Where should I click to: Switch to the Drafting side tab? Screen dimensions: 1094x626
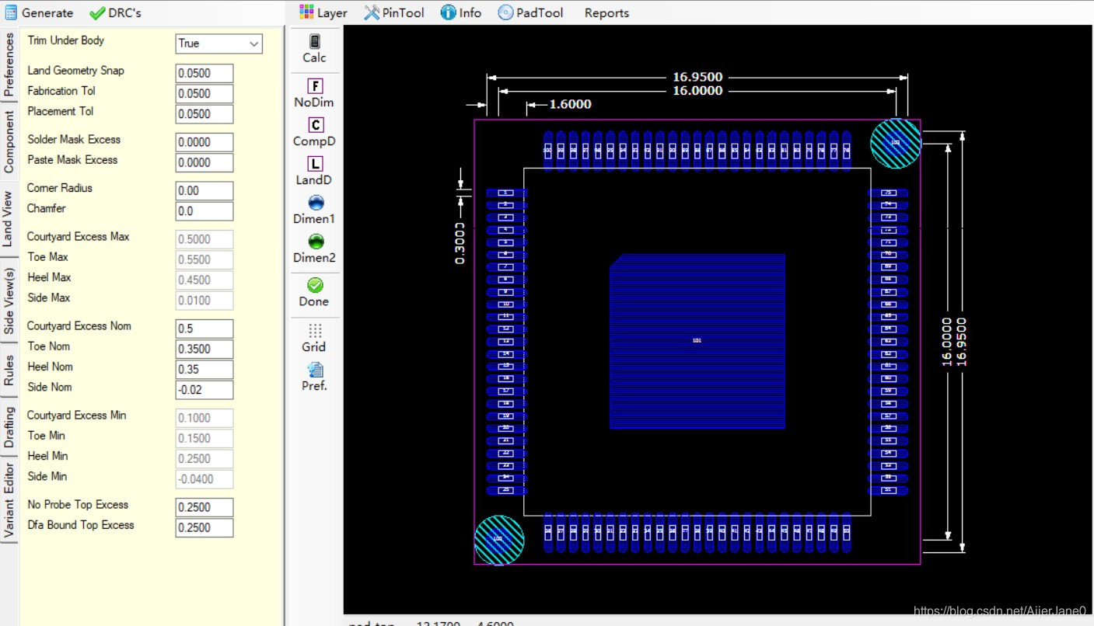tap(9, 426)
